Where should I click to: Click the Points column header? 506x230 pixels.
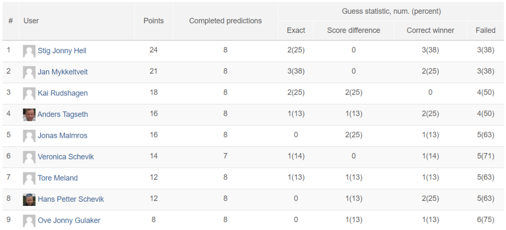tap(154, 21)
